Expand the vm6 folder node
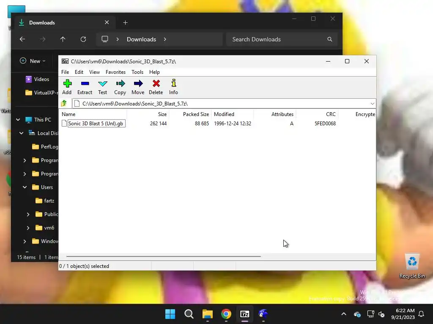This screenshot has width=433, height=324. [x=28, y=227]
